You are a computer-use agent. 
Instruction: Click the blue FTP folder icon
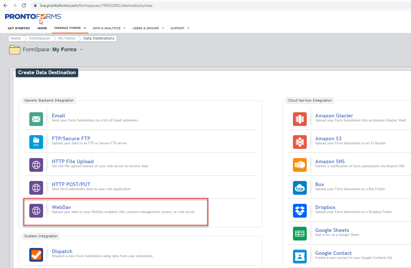[36, 142]
